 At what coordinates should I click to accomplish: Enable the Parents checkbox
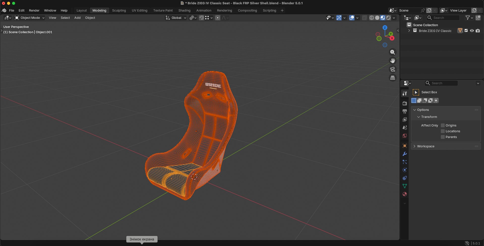click(x=443, y=137)
